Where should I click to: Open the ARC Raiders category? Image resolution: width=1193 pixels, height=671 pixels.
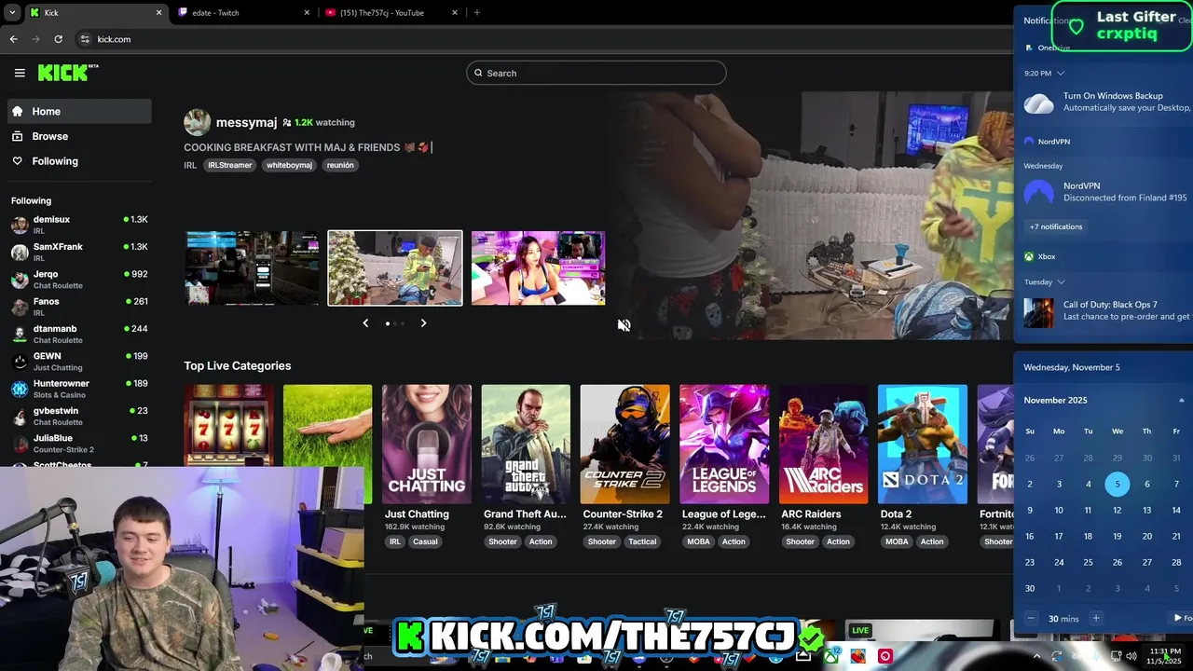coord(824,444)
